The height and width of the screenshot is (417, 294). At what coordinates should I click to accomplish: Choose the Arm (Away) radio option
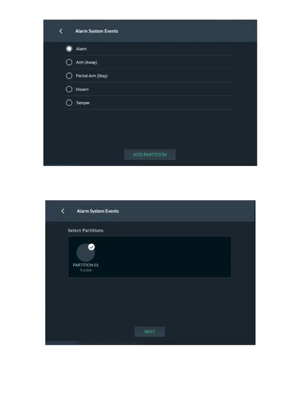(x=69, y=62)
